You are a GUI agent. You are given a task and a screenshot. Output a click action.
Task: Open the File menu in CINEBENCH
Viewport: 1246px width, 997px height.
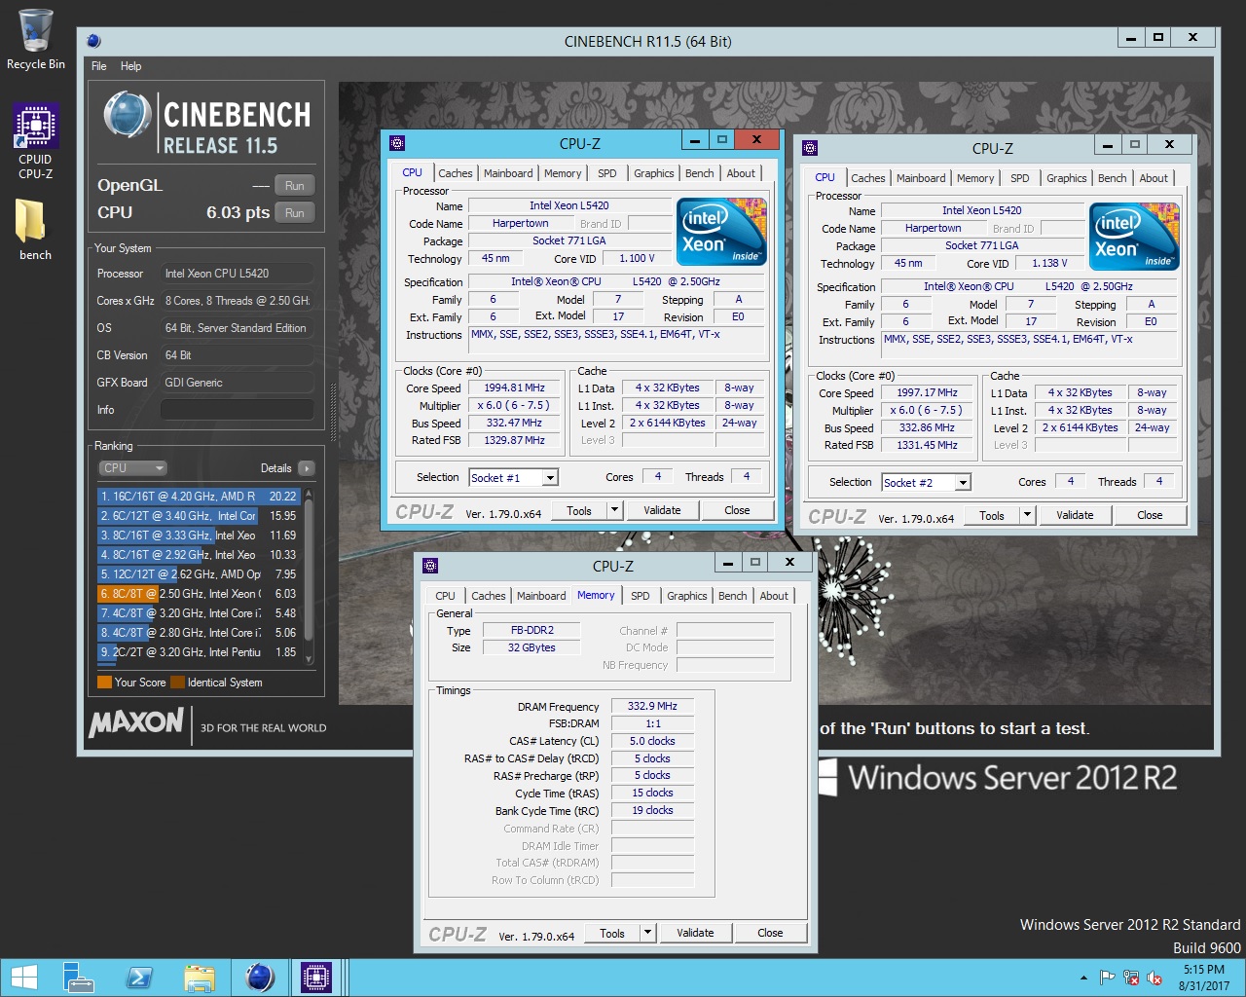pyautogui.click(x=99, y=66)
